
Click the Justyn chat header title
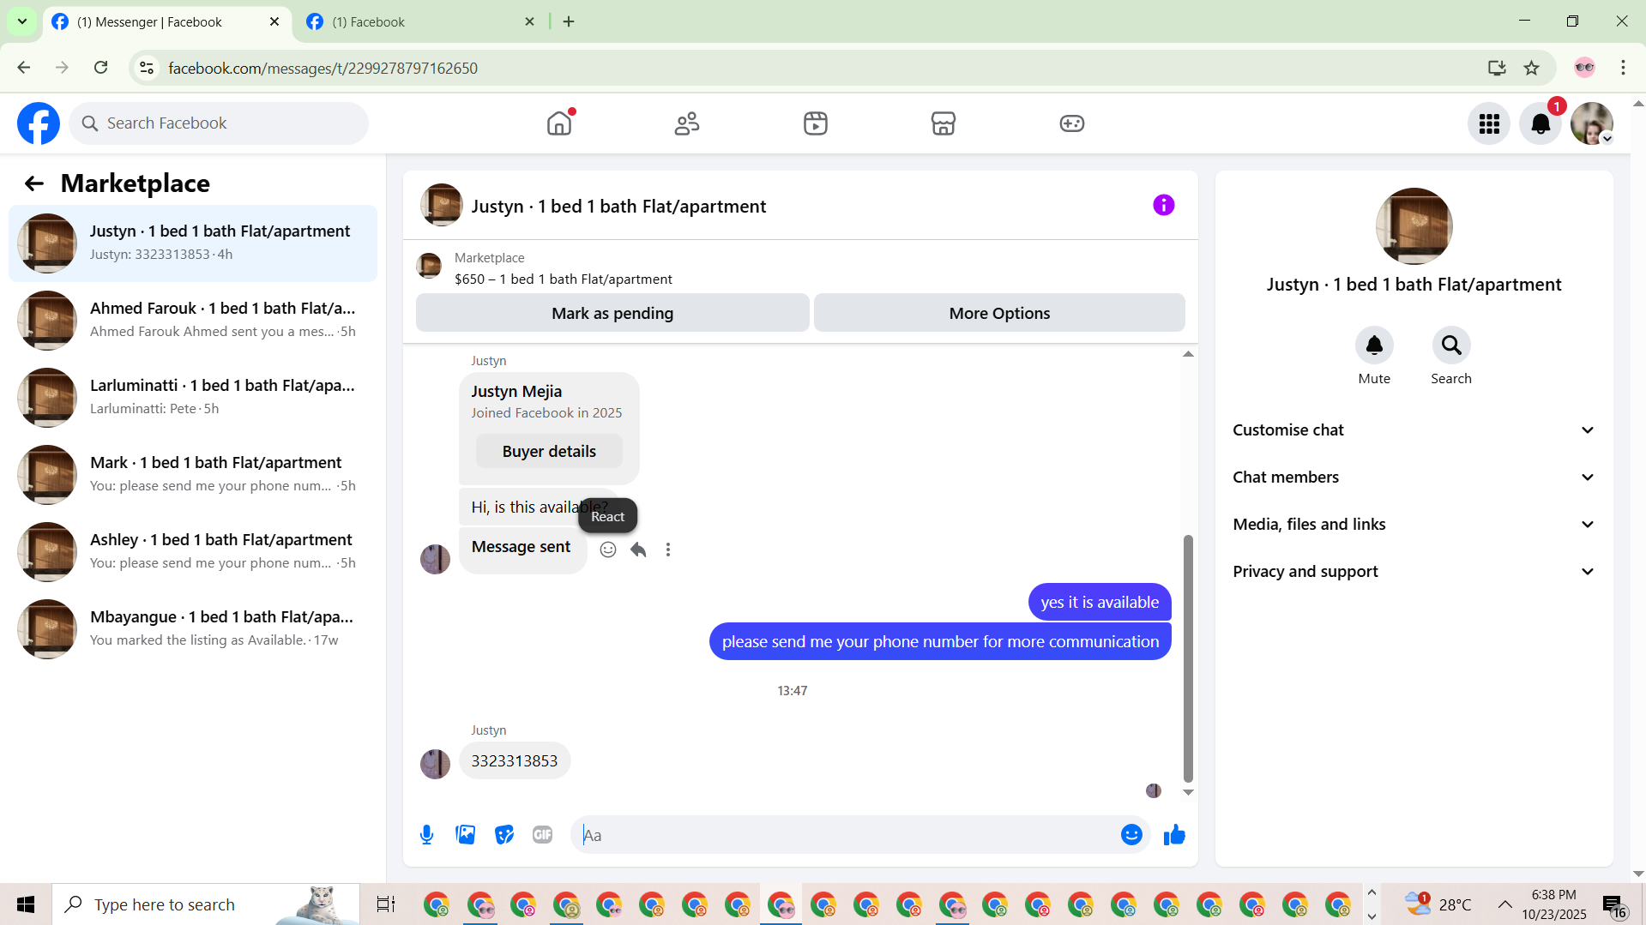618,207
